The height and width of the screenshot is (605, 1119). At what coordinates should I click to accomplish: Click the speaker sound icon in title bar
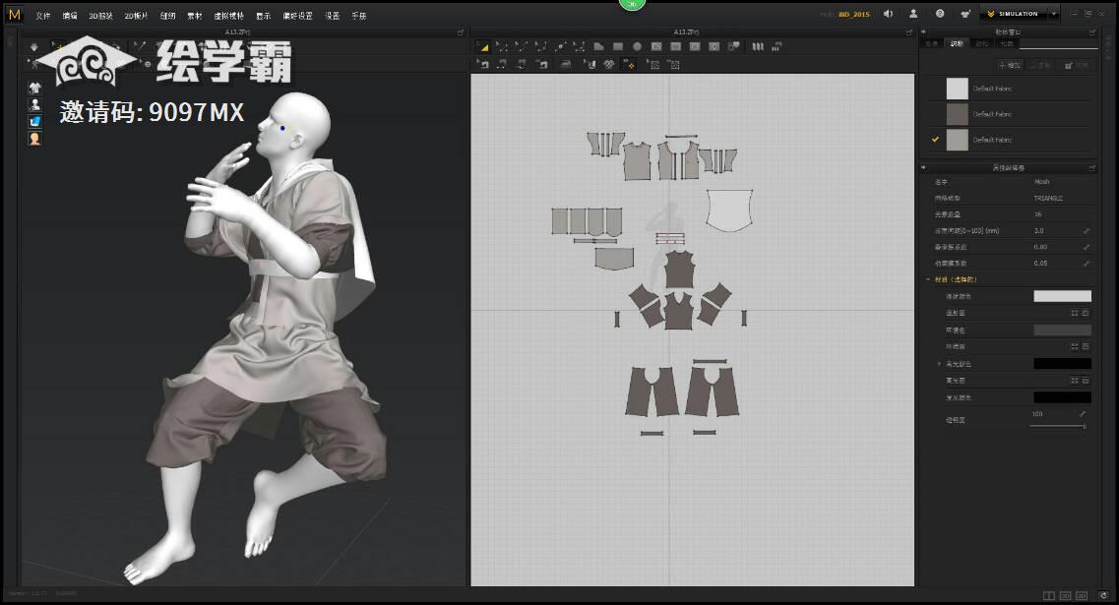click(888, 14)
